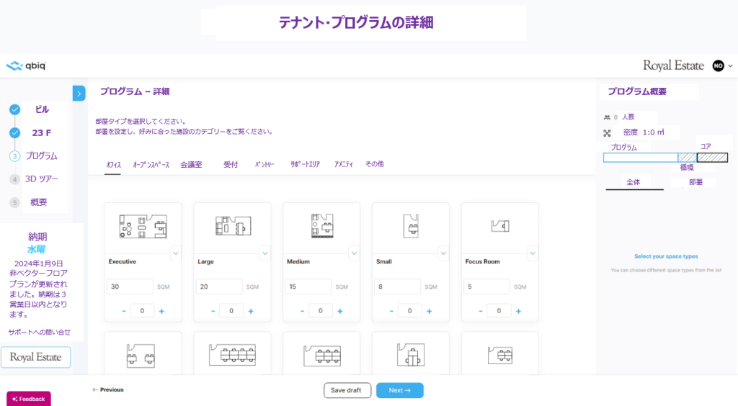Switch to the パントリー tab
This screenshot has height=406, width=738.
pos(264,164)
